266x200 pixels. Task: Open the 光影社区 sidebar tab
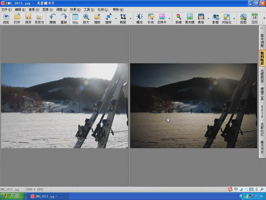tap(262, 129)
